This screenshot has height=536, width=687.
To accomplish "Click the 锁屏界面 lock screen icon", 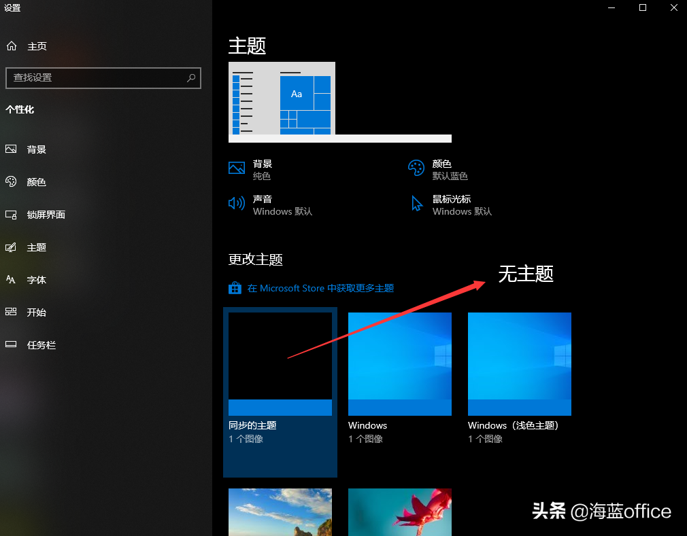I will tap(11, 215).
